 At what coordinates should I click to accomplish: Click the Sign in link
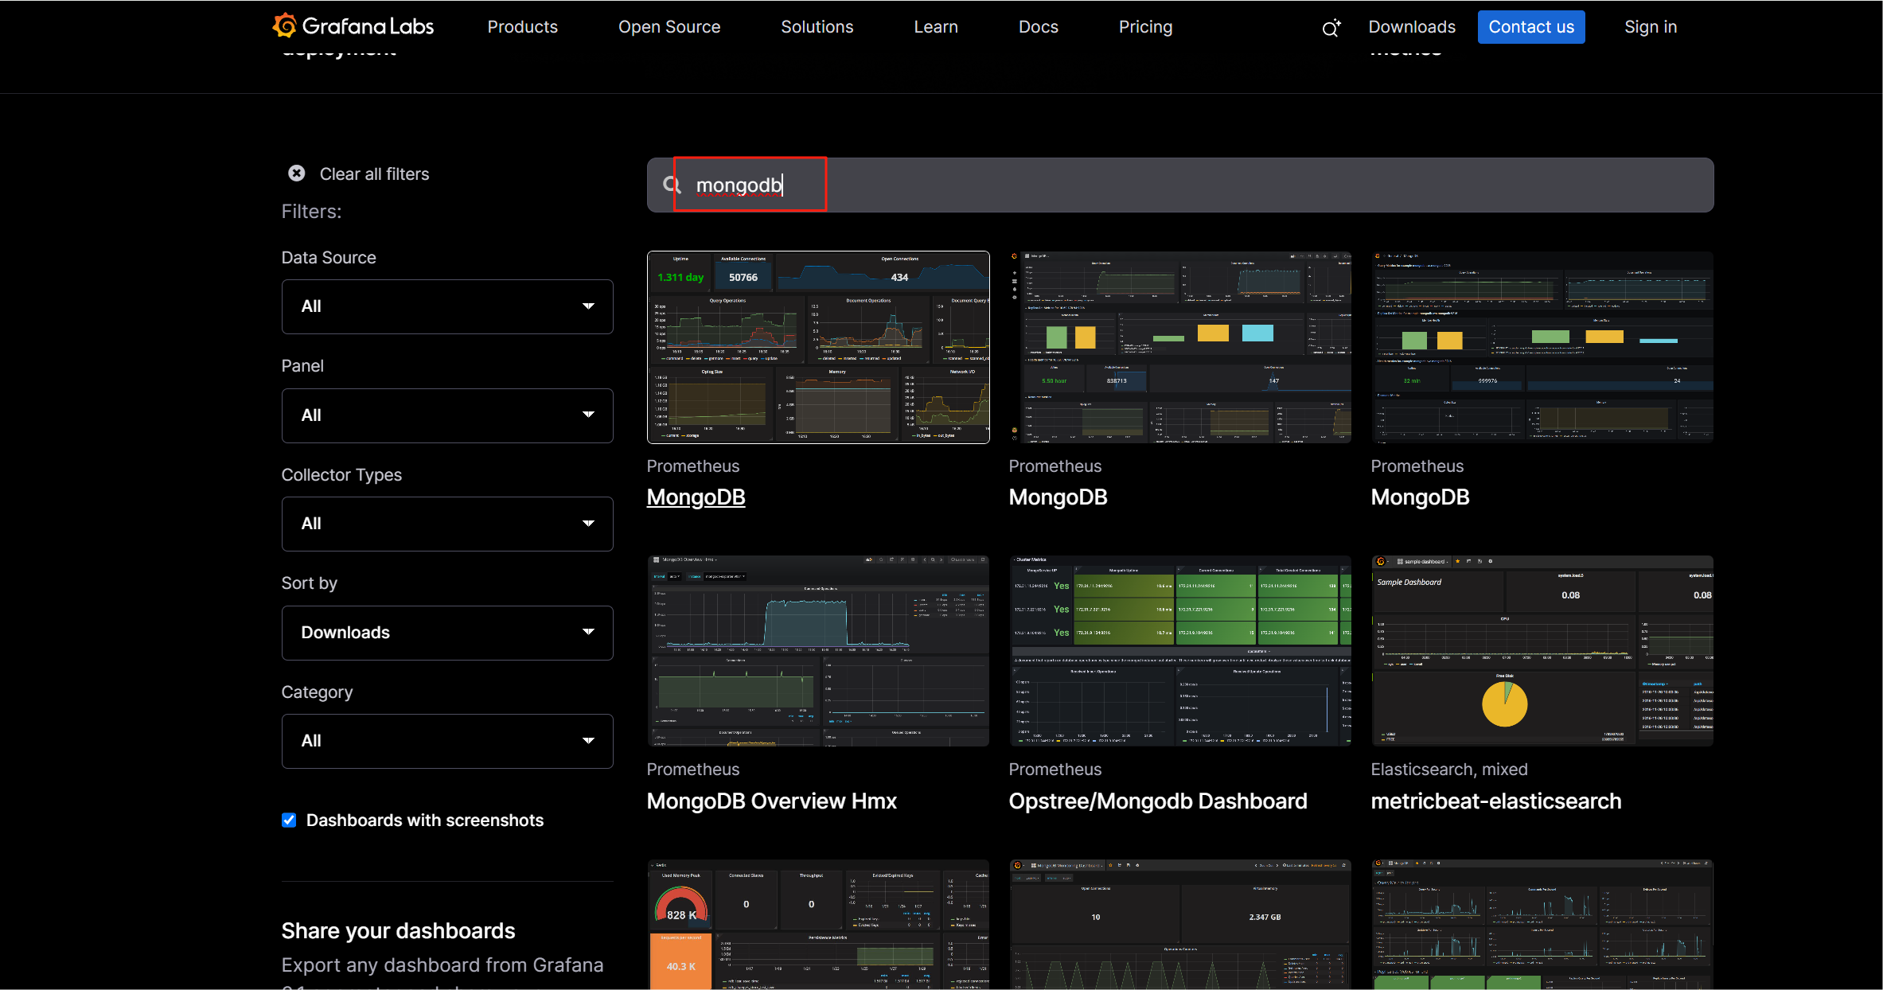point(1650,27)
